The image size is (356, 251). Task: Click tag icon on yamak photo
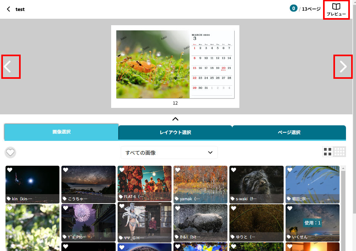177,199
